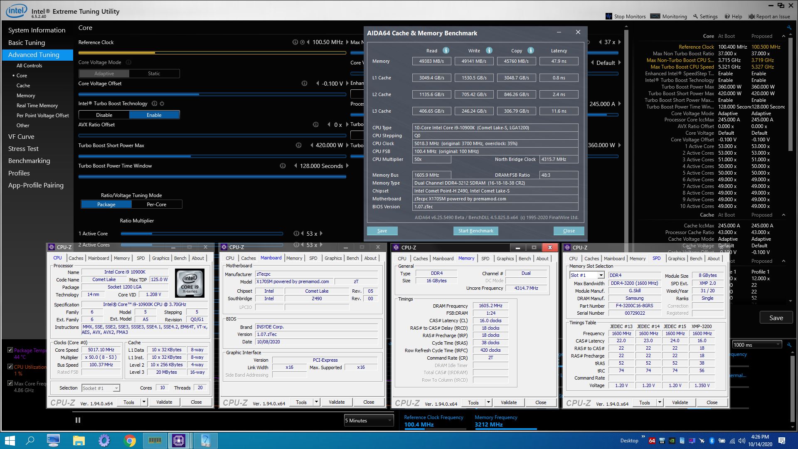Screen dimensions: 798x449
Task: Adjust the Turbo Boost Power Time Window slider
Action: tap(212, 177)
